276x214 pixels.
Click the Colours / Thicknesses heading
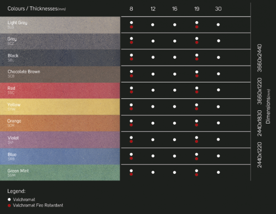coord(37,9)
